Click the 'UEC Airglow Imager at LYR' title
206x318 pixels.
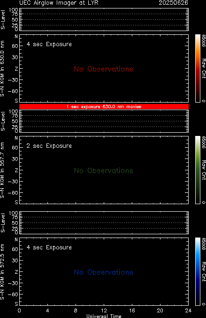(59, 3)
